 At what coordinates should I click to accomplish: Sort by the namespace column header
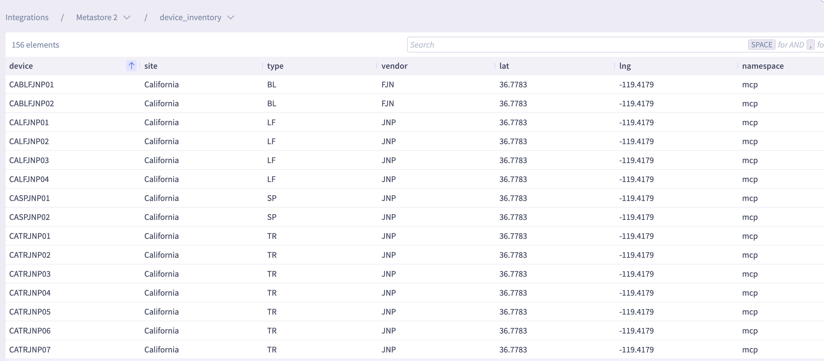coord(762,66)
